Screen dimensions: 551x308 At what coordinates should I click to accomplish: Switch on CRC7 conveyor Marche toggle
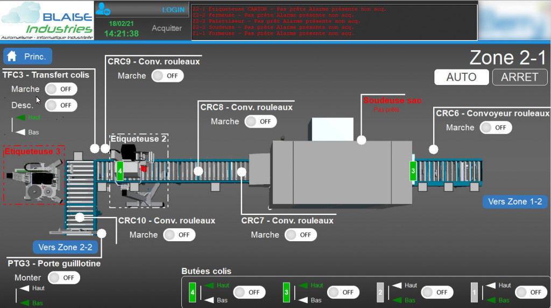[300, 235]
